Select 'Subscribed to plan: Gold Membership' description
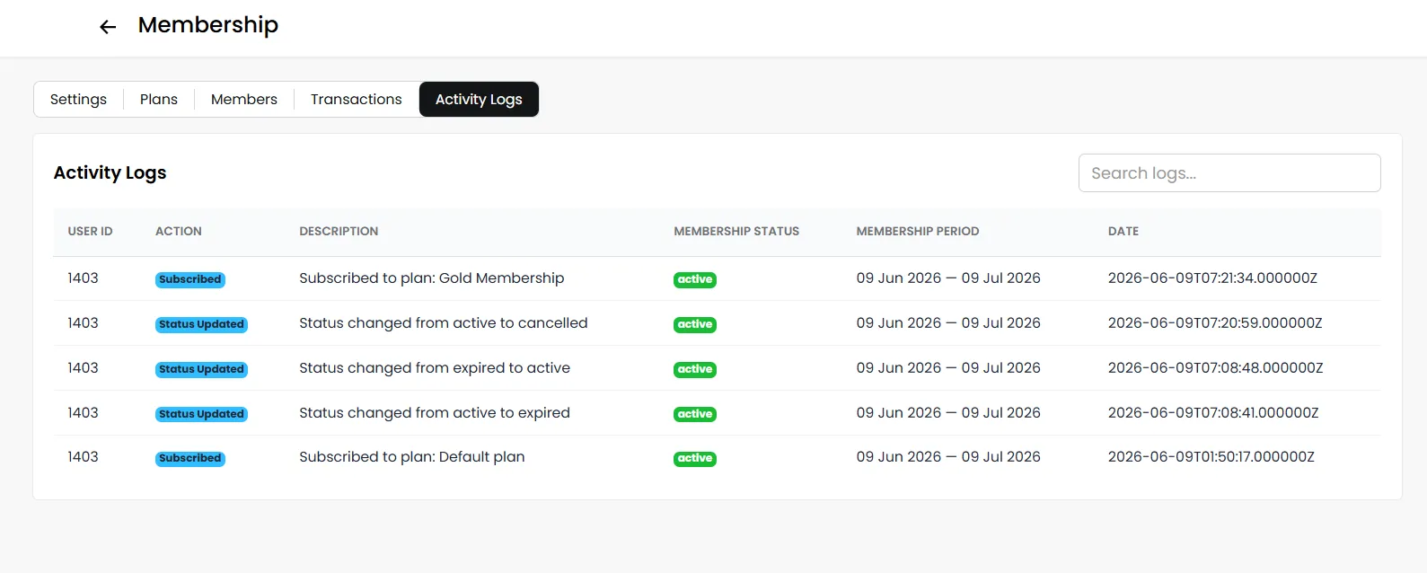The image size is (1427, 573). click(x=432, y=278)
